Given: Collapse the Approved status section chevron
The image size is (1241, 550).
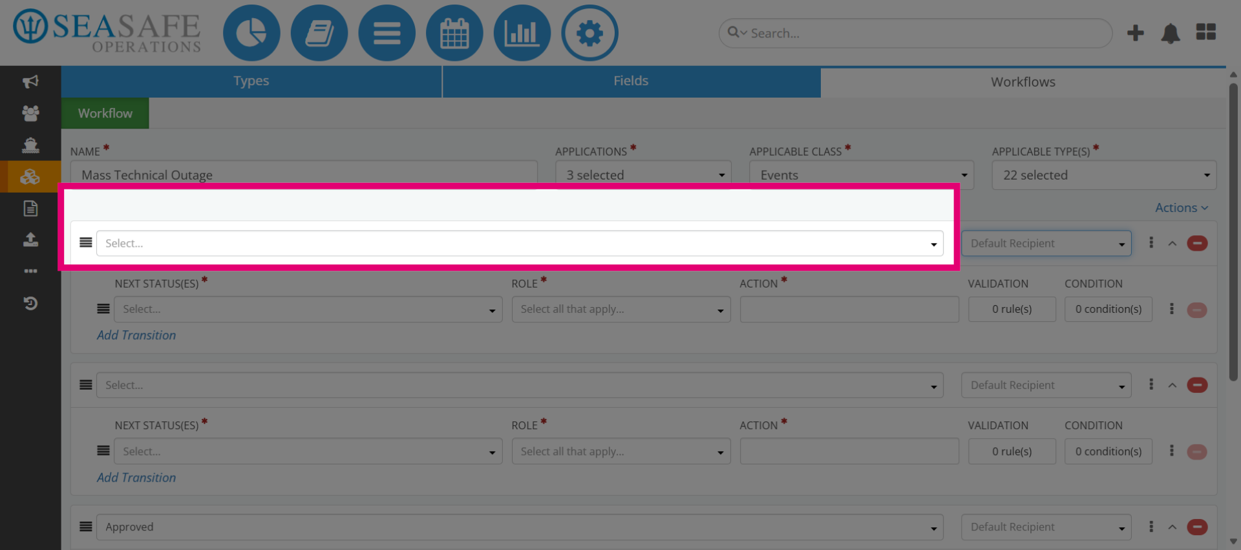Looking at the screenshot, I should [x=1172, y=527].
